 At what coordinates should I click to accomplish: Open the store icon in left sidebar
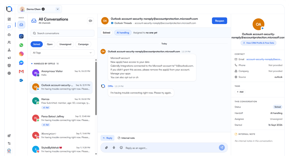coord(9,66)
